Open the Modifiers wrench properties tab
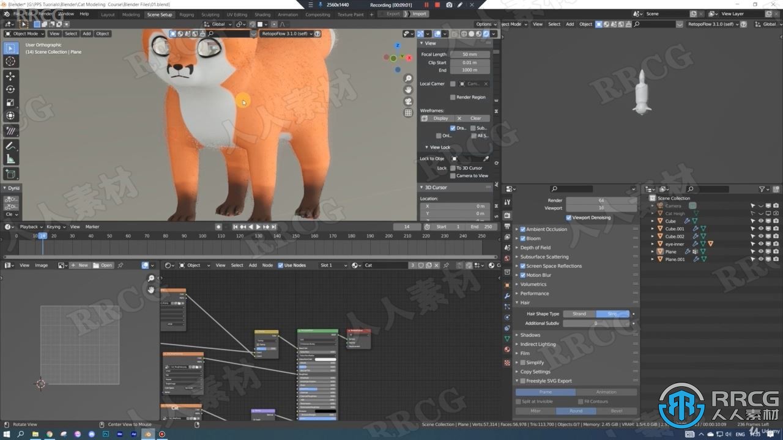The width and height of the screenshot is (783, 440). pyautogui.click(x=507, y=296)
